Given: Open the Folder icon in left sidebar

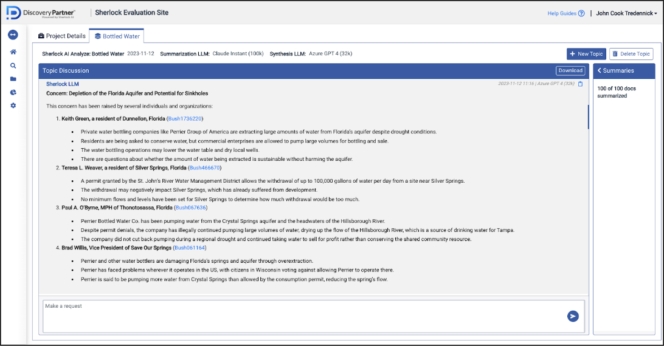Looking at the screenshot, I should pyautogui.click(x=13, y=79).
